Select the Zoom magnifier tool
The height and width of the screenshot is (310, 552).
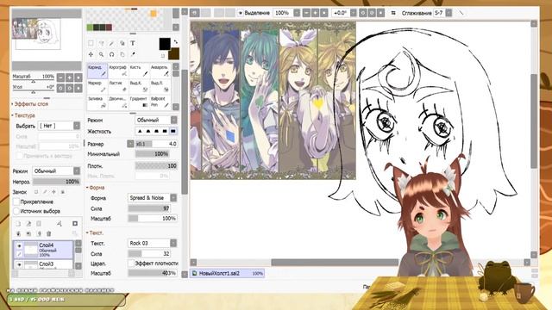coord(102,54)
